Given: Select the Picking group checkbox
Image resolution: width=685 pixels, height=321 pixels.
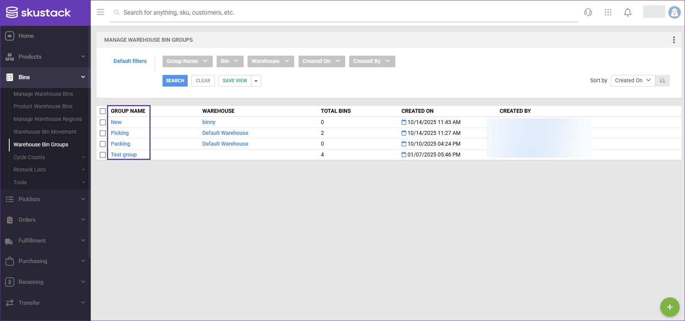Looking at the screenshot, I should [x=103, y=133].
